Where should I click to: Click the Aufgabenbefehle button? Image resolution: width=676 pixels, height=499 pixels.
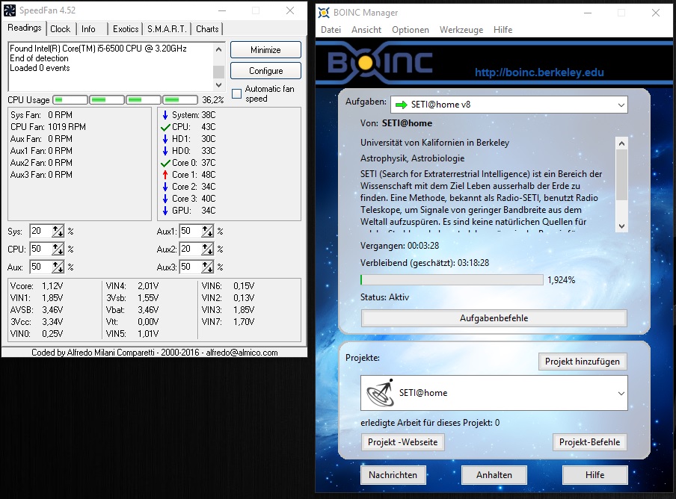[x=494, y=318]
